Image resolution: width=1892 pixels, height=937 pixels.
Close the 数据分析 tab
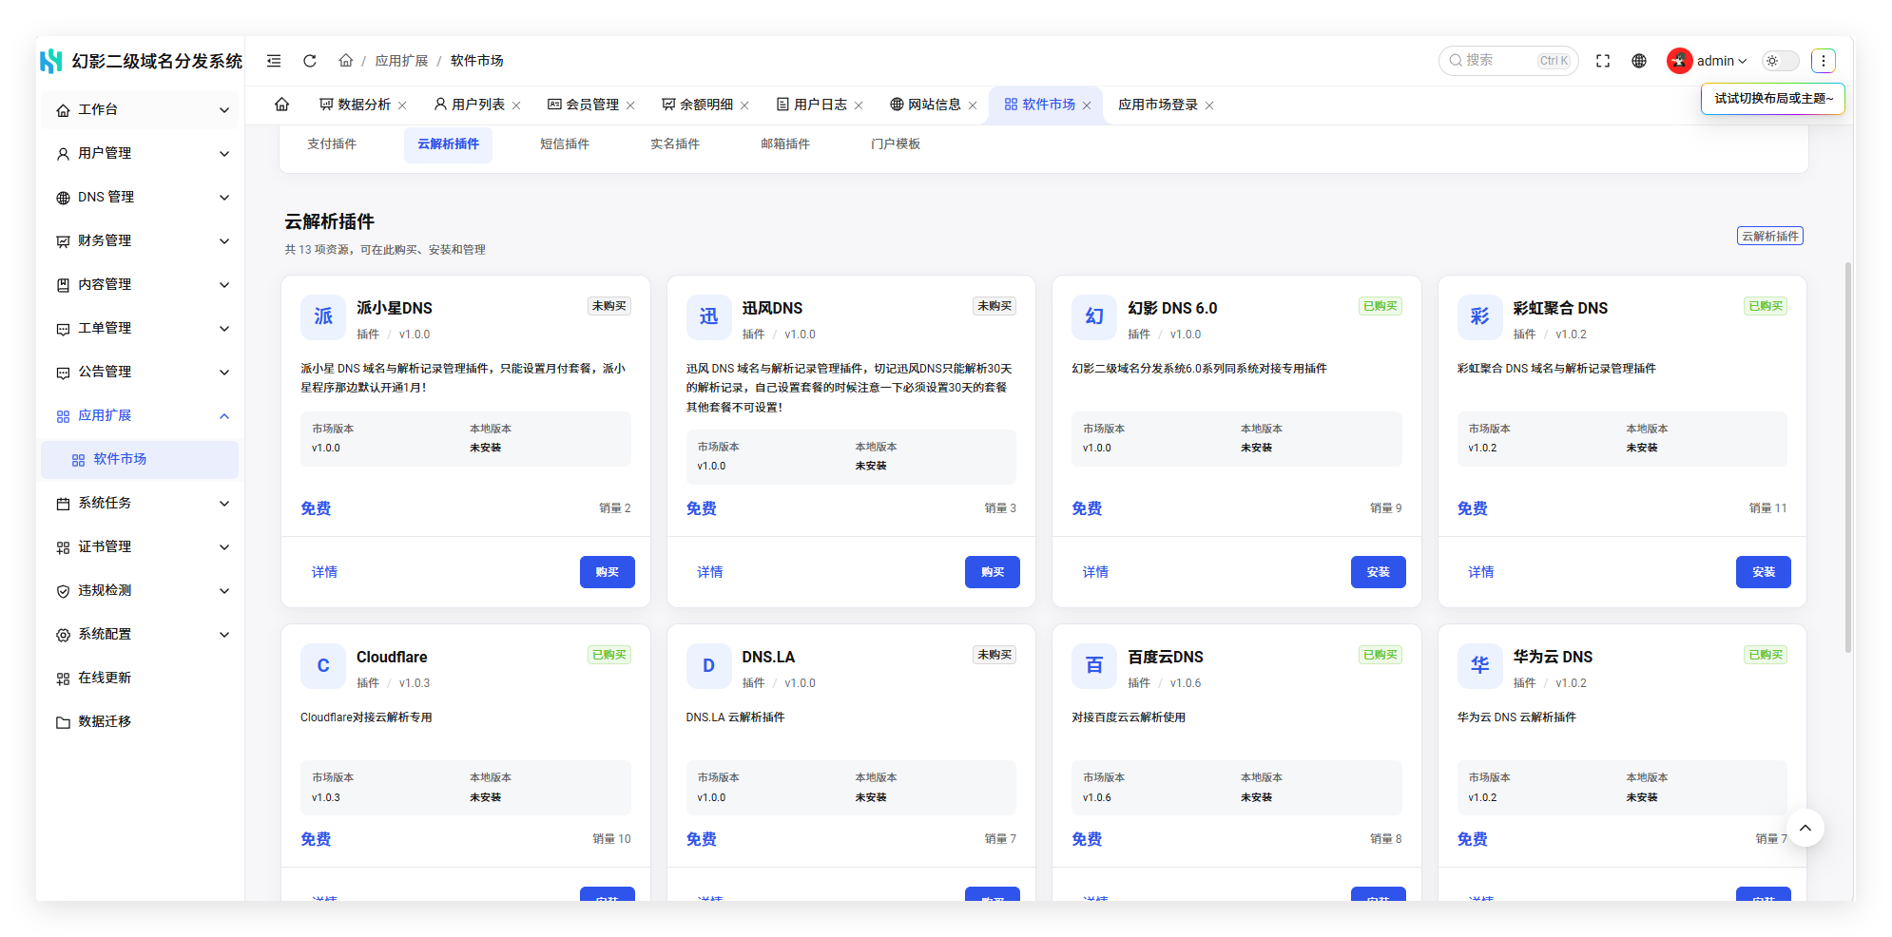402,105
